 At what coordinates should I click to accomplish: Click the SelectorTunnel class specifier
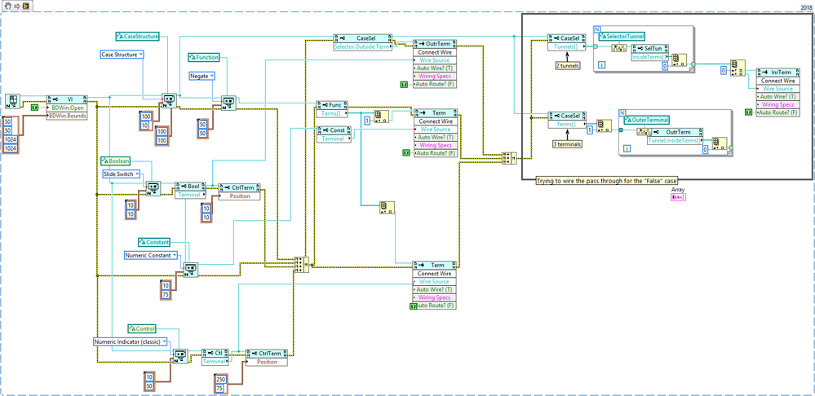click(x=622, y=37)
